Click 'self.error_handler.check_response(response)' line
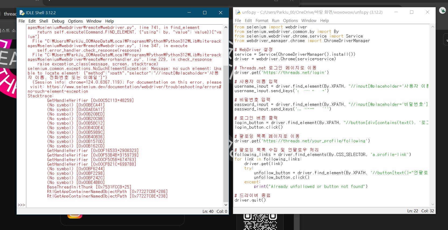 pos(89,50)
